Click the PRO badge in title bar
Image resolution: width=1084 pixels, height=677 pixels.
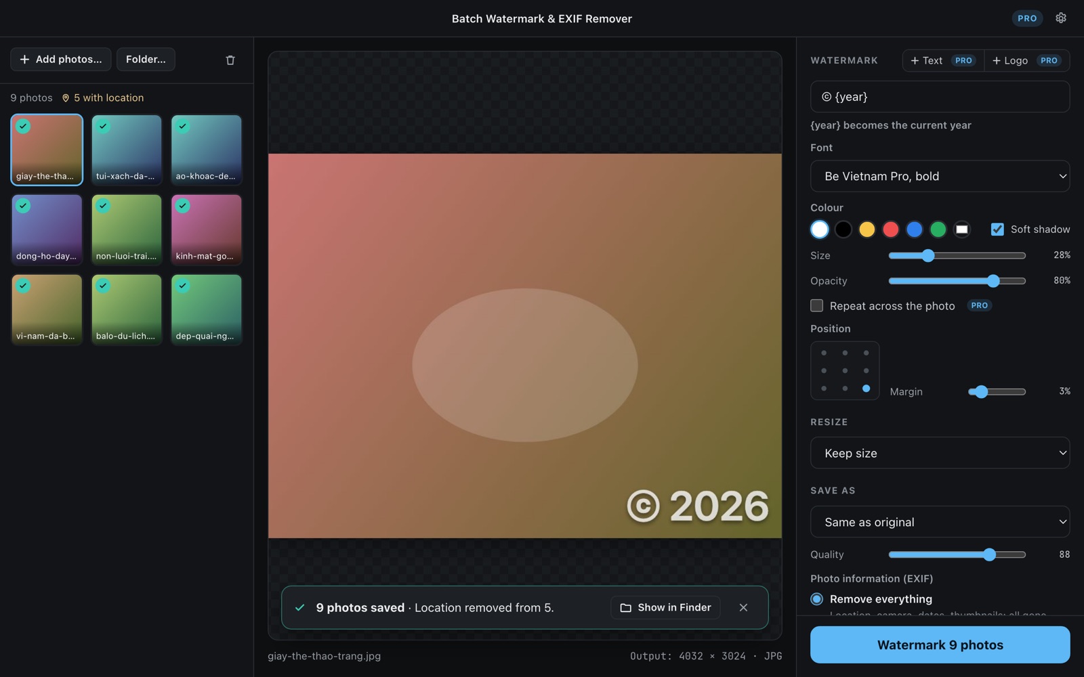coord(1027,18)
